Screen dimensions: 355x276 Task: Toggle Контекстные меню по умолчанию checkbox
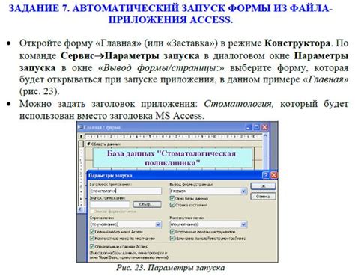[92, 238]
